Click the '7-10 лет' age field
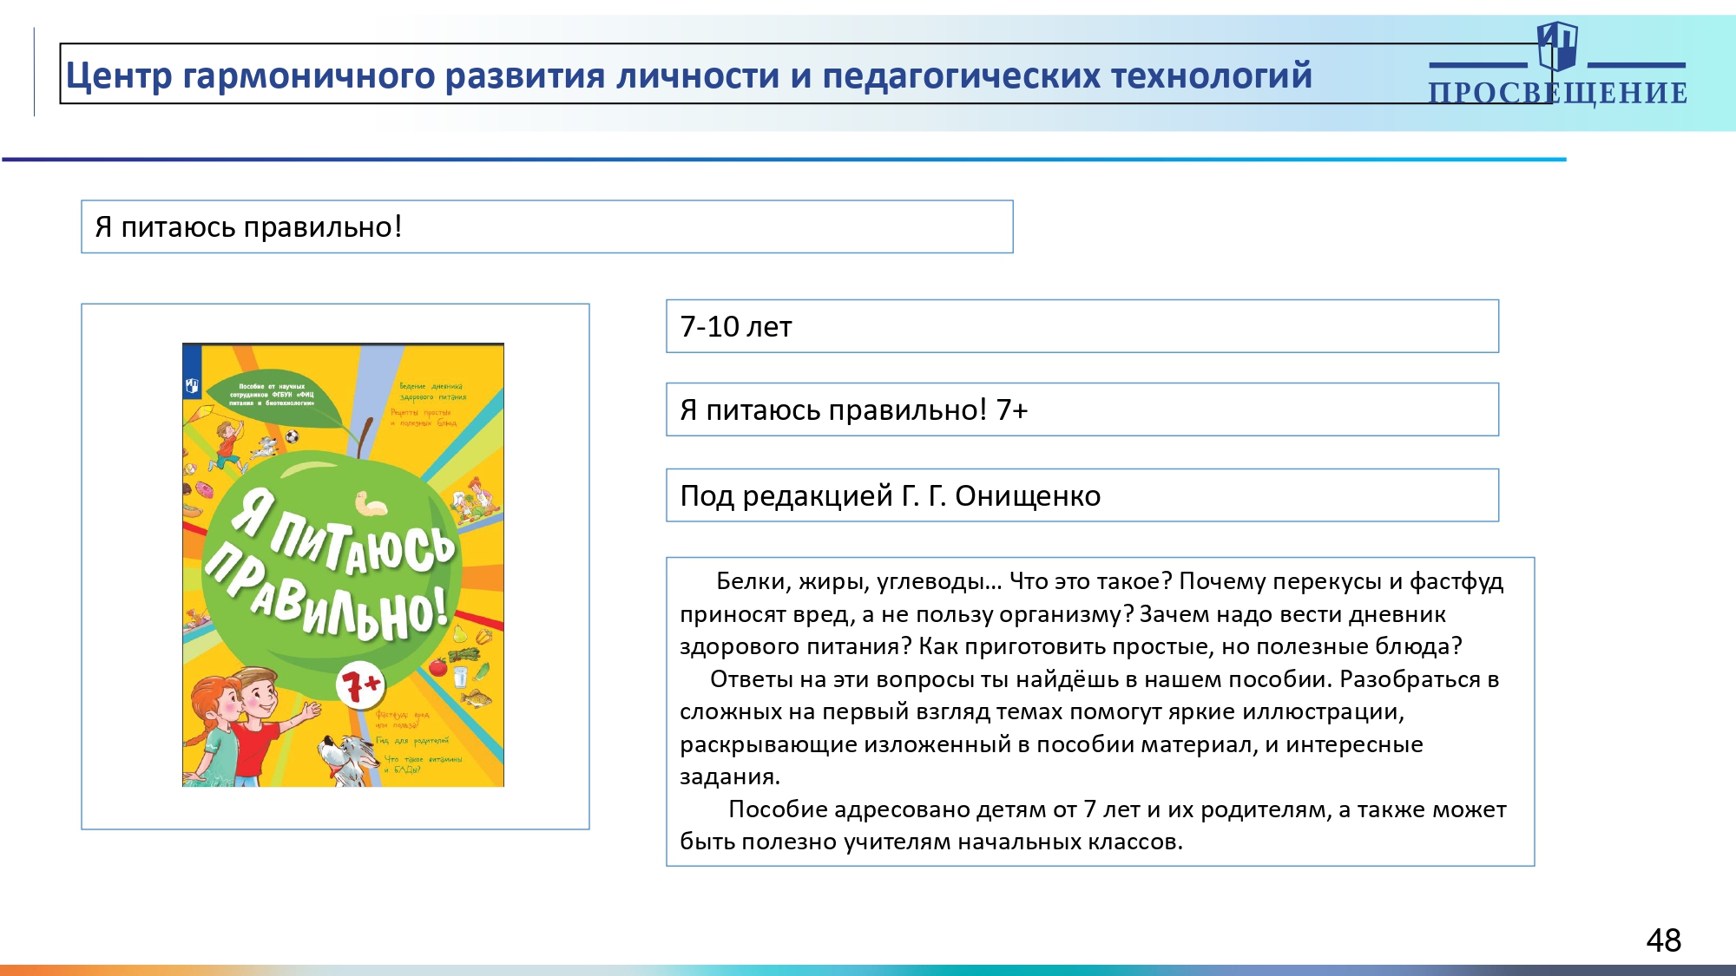The height and width of the screenshot is (976, 1736). [1082, 326]
